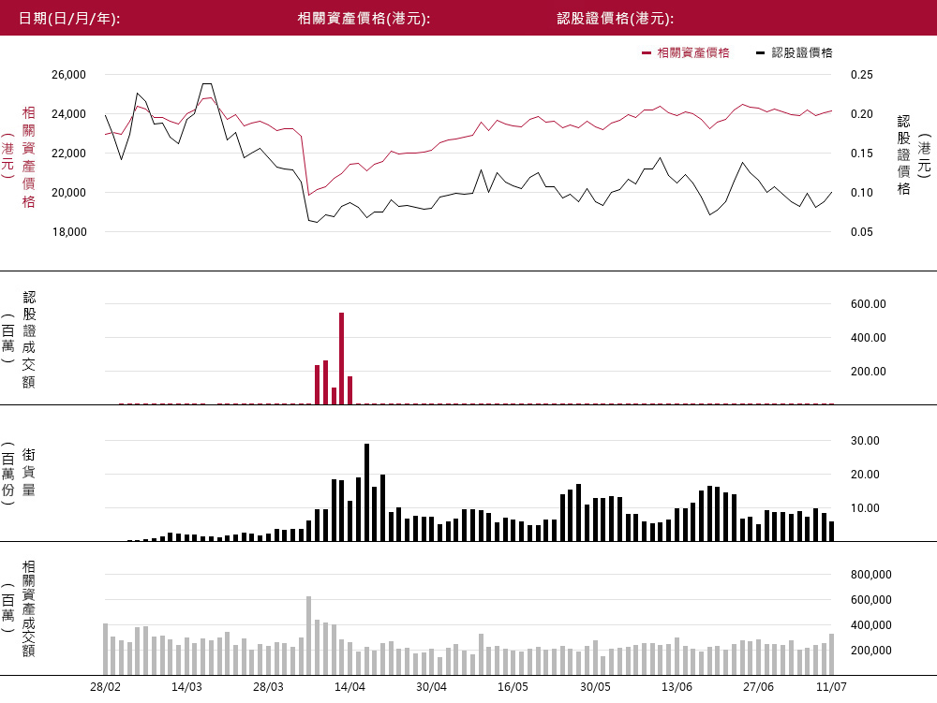Screen dimensions: 937x703
Task: Click the 日期(日/月/年) header label
Action: [x=69, y=19]
